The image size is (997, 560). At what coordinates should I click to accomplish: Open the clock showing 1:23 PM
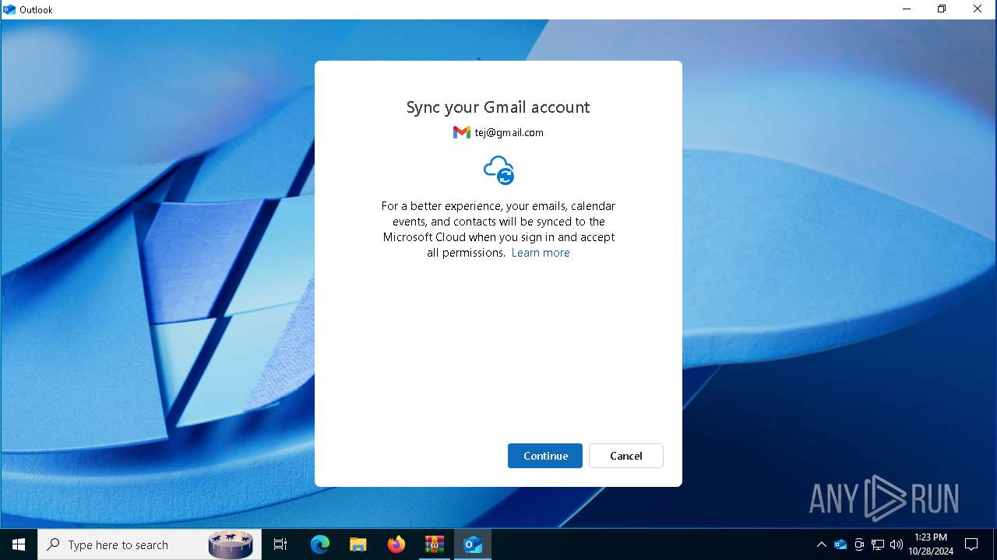[931, 544]
